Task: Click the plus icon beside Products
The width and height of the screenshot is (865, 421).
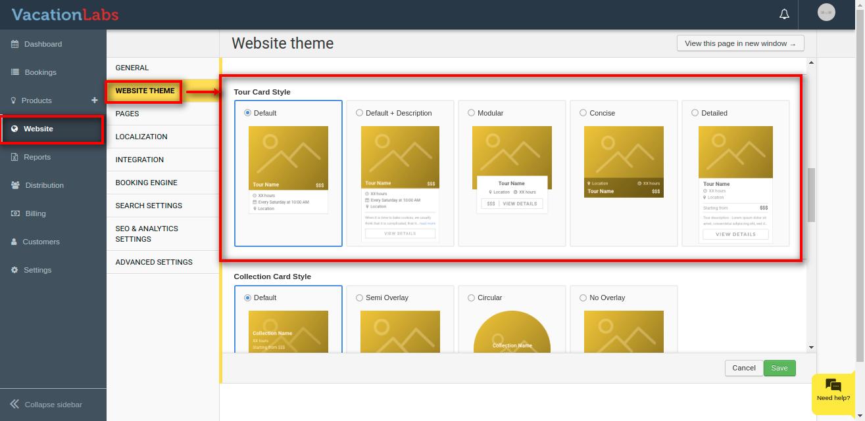Action: (94, 100)
